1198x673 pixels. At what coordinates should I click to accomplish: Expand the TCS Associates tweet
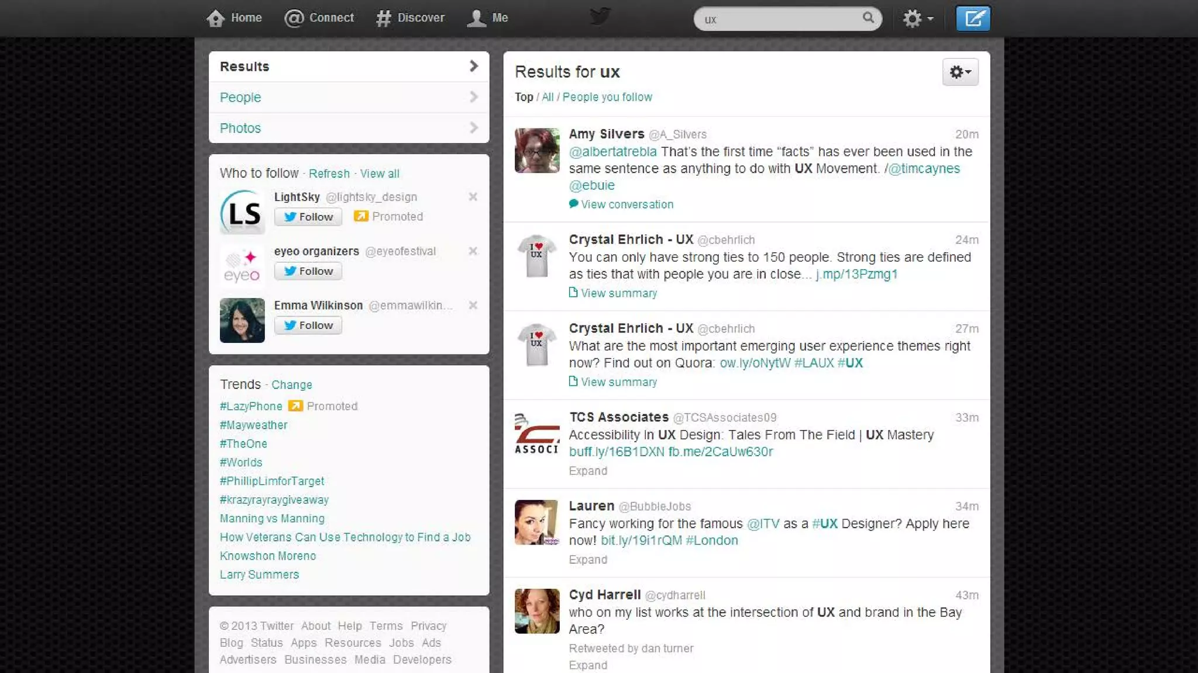[588, 471]
